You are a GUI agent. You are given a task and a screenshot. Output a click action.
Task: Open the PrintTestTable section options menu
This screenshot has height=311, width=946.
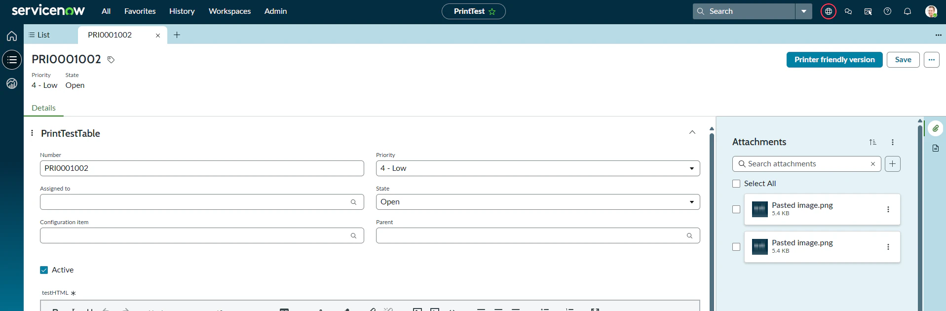tap(32, 133)
